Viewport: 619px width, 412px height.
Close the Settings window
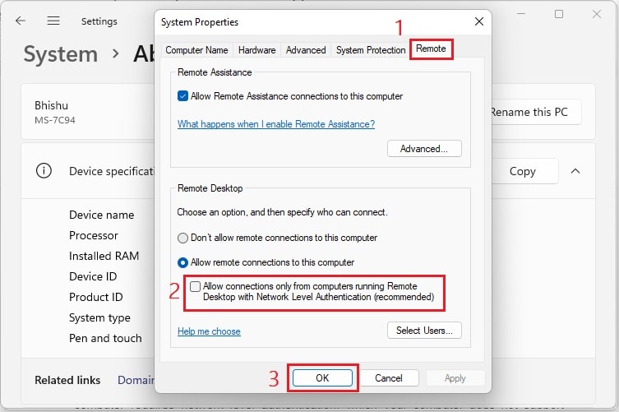(597, 14)
